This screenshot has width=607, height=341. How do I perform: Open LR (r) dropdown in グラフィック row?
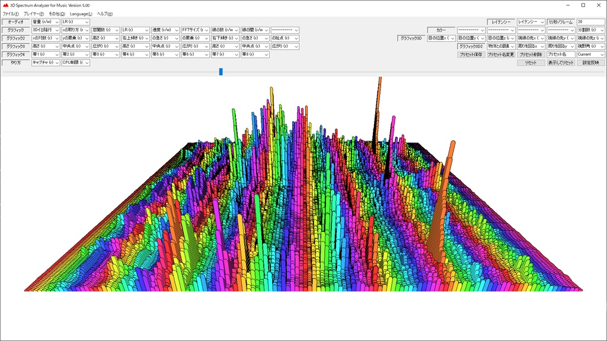[135, 30]
